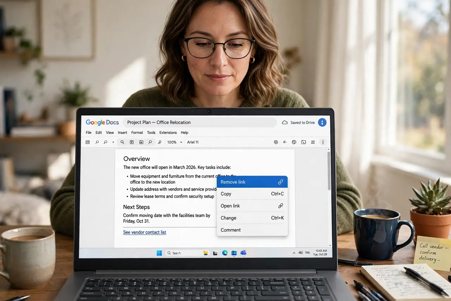Screen dimensions: 451x301
Task: Choose Comment in the context menu
Action: point(252,230)
